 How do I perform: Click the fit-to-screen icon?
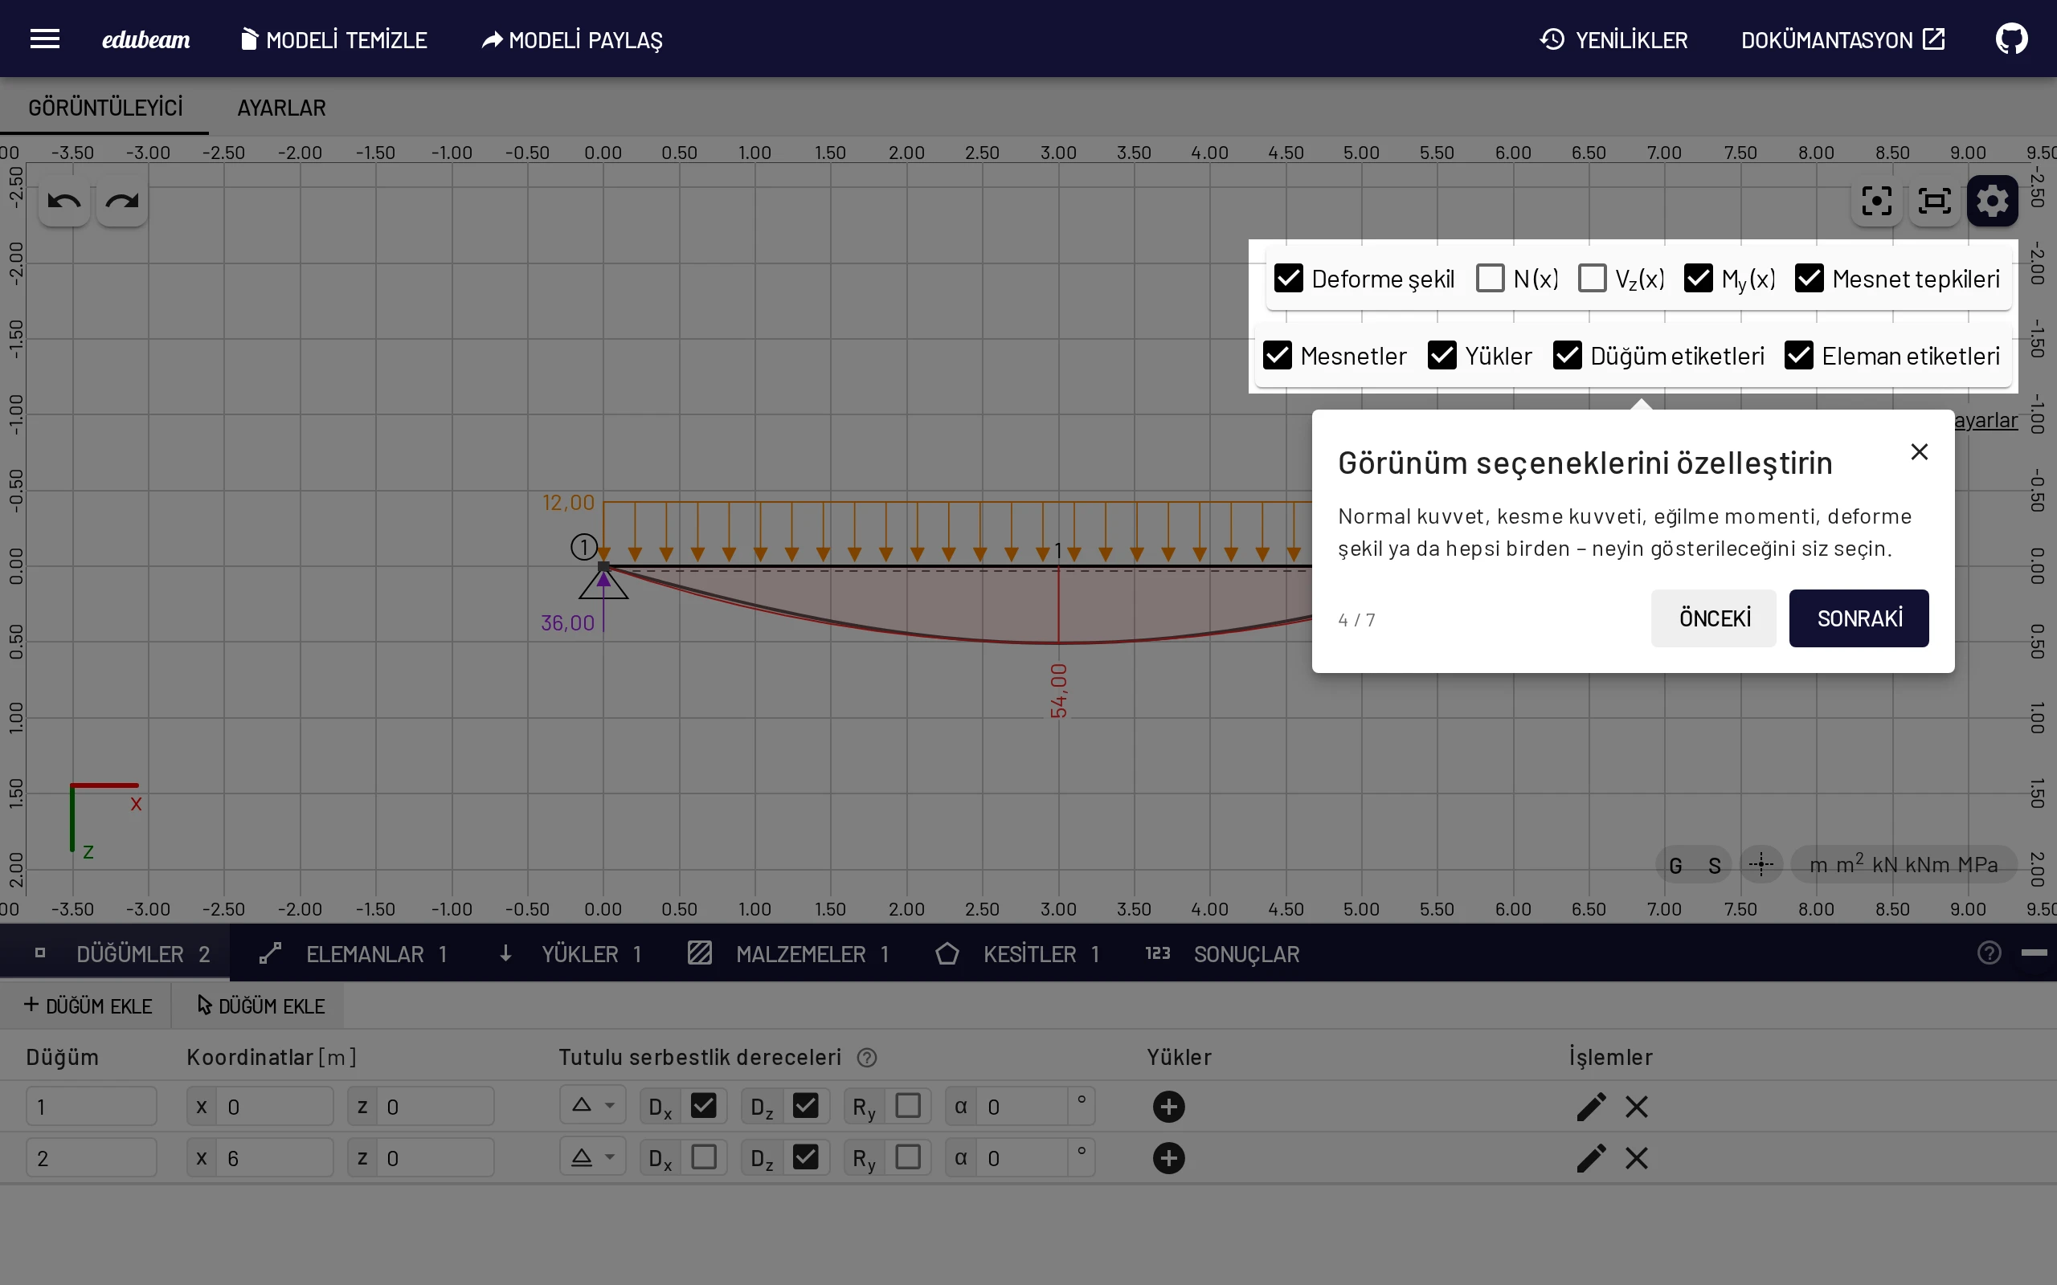pyautogui.click(x=1935, y=202)
